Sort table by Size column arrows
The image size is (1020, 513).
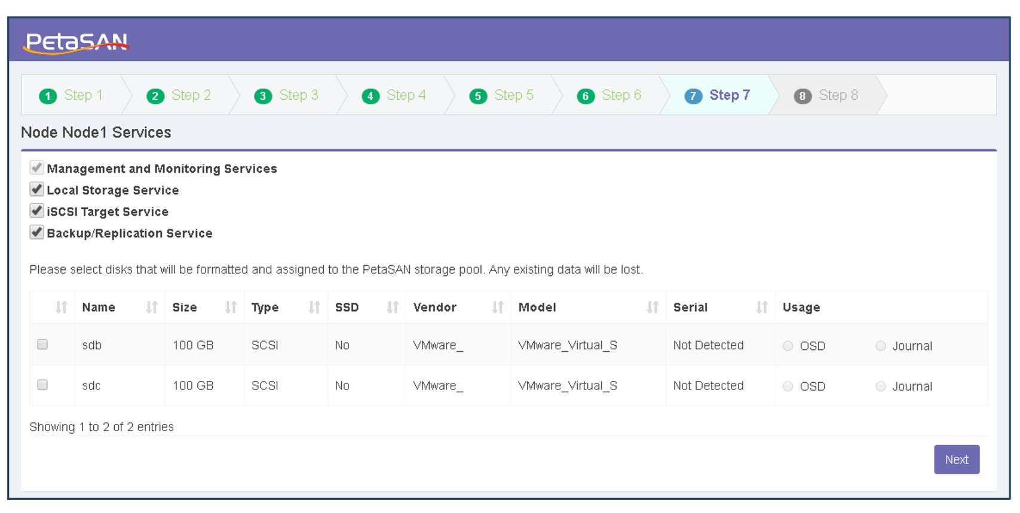click(x=231, y=308)
